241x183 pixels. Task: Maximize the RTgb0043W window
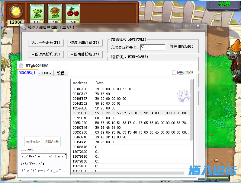click(x=181, y=66)
